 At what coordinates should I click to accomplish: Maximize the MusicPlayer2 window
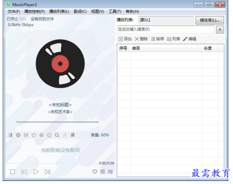pos(209,5)
